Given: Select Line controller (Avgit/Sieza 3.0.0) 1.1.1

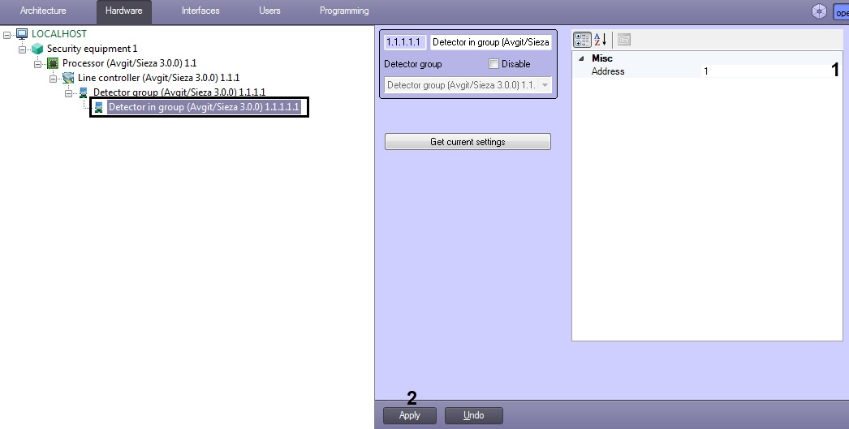Looking at the screenshot, I should point(158,78).
